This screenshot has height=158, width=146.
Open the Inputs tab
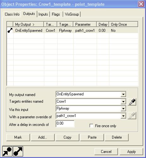point(43,14)
